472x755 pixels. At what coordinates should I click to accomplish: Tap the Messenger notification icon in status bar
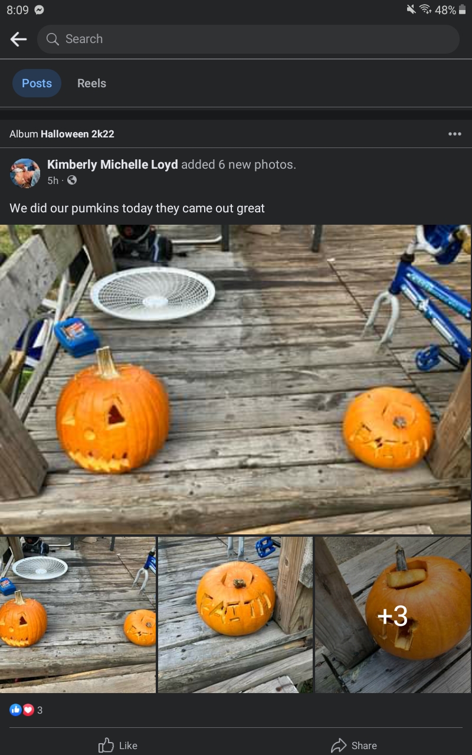40,10
